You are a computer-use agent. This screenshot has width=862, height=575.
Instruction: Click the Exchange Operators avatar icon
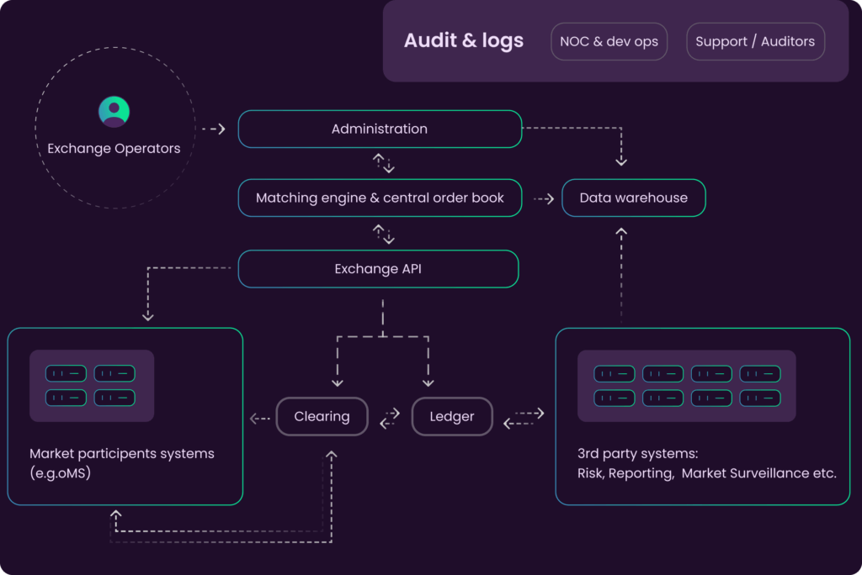pyautogui.click(x=114, y=112)
